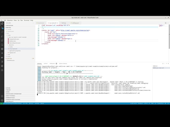Switch to the Settings editor tab
This screenshot has width=170, height=127.
tap(64, 23)
